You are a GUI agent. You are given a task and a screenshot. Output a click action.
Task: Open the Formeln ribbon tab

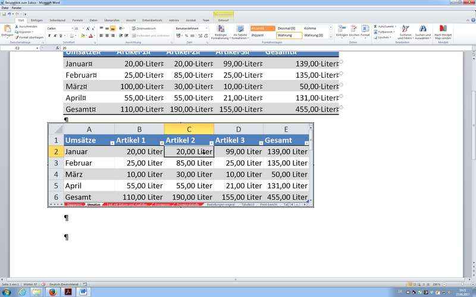(77, 20)
